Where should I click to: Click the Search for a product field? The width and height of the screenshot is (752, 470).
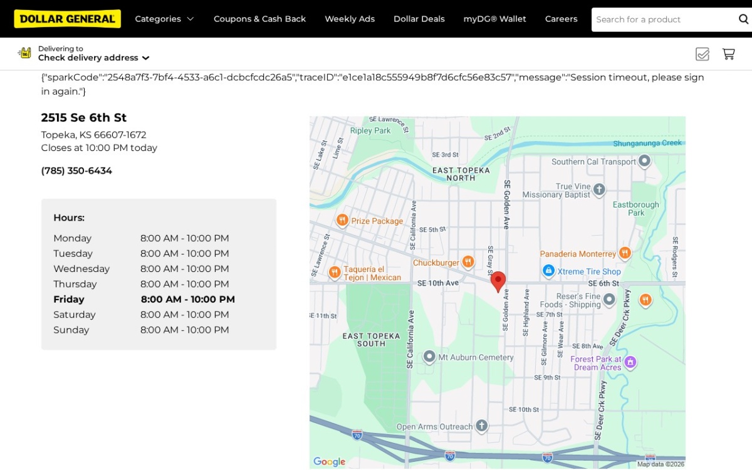click(x=663, y=19)
